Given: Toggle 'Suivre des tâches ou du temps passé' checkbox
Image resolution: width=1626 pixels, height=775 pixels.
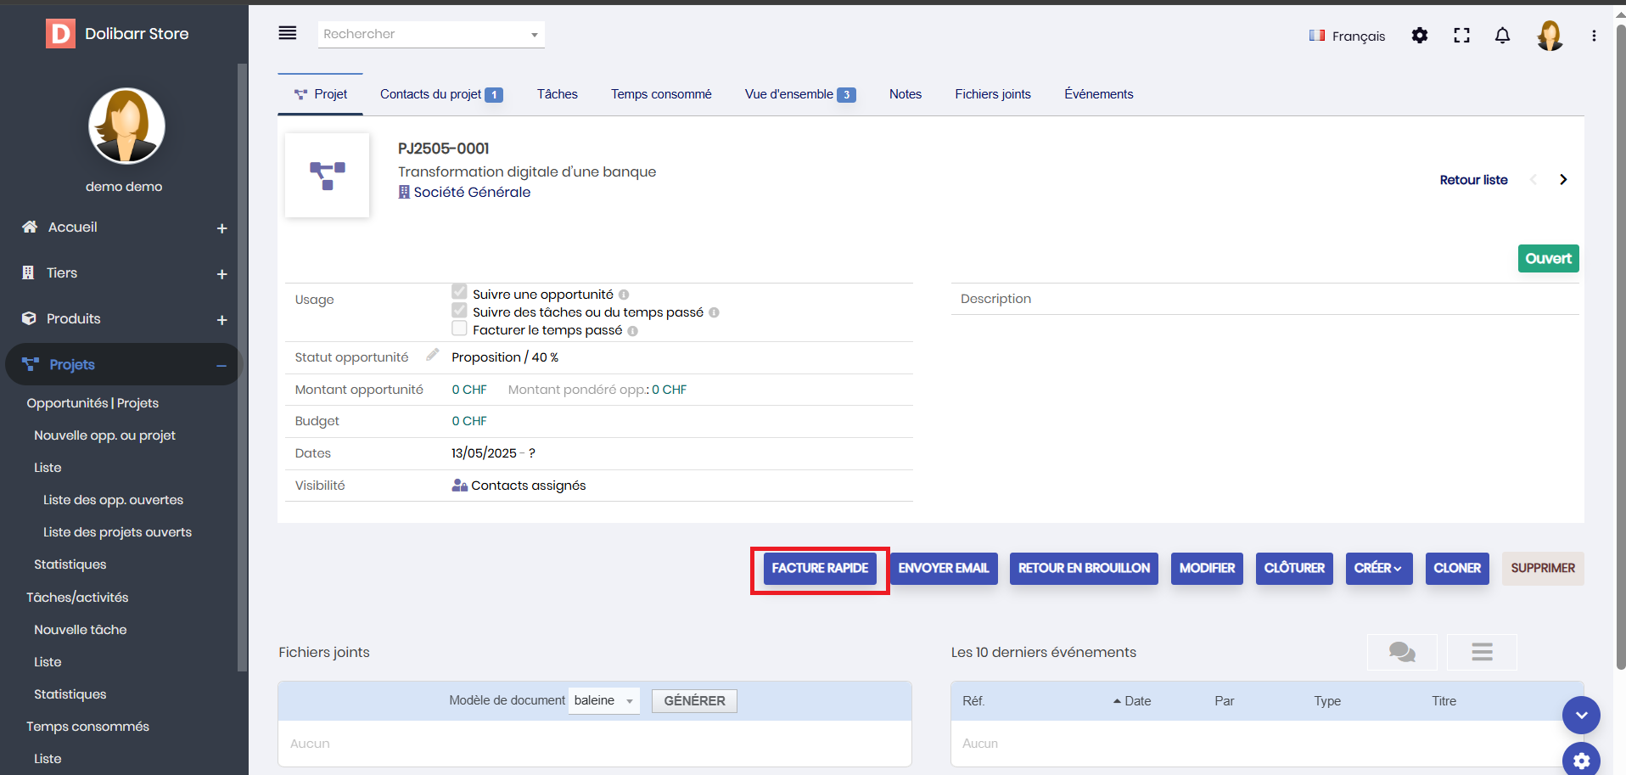Looking at the screenshot, I should [x=459, y=311].
